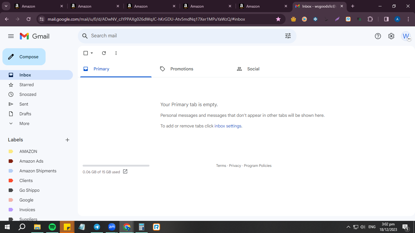The image size is (415, 233).
Task: Open Zoom from the taskbar
Action: pyautogui.click(x=112, y=227)
